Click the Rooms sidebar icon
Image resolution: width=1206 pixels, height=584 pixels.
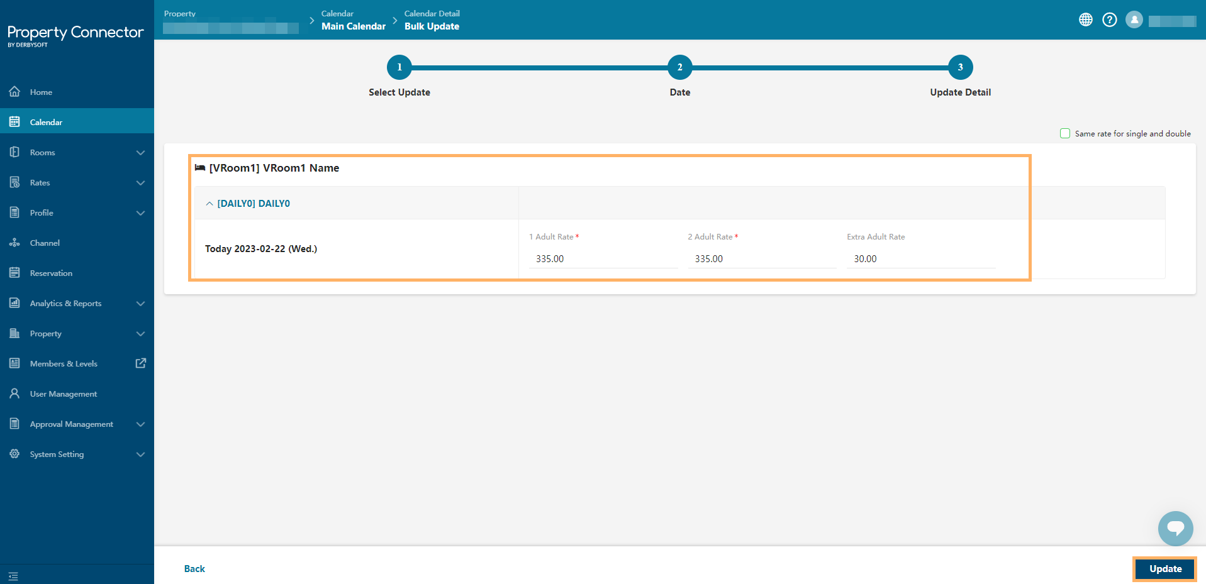pos(14,152)
